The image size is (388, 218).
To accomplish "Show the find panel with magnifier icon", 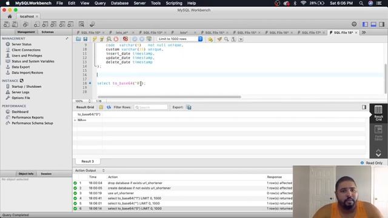I will tap(226, 39).
